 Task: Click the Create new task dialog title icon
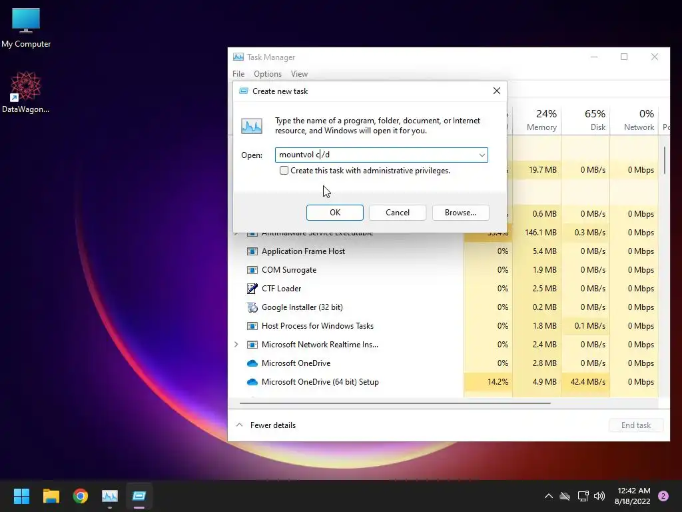[x=244, y=91]
